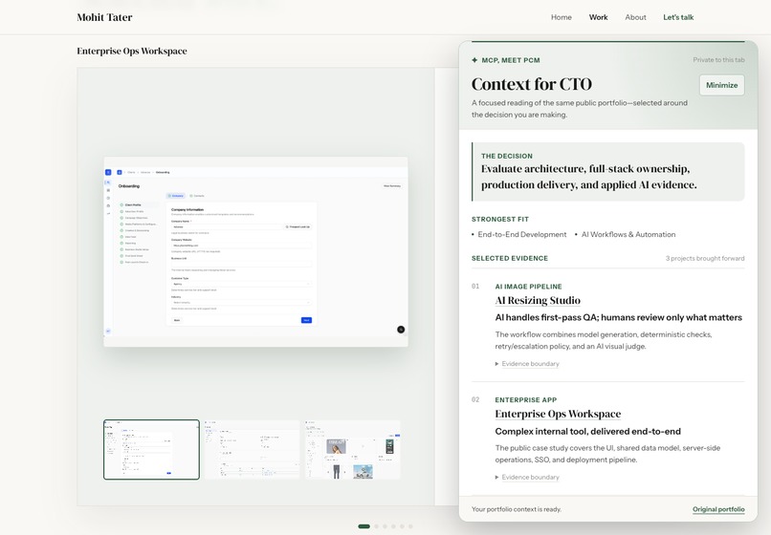Click the sparkle icon beside MCP, MEET PCM
The image size is (771, 535).
(x=474, y=60)
